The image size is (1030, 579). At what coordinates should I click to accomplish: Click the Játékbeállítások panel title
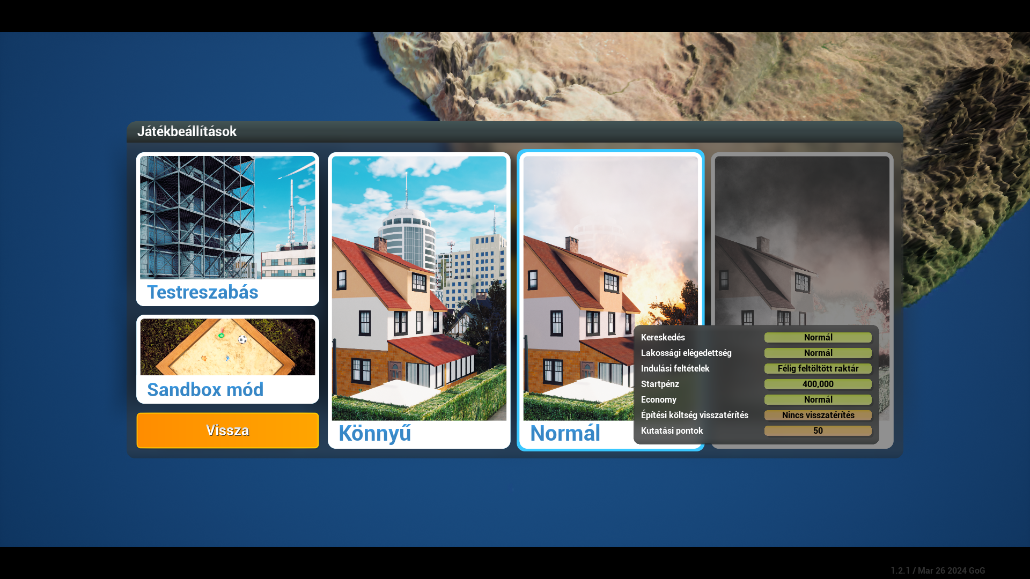187,131
